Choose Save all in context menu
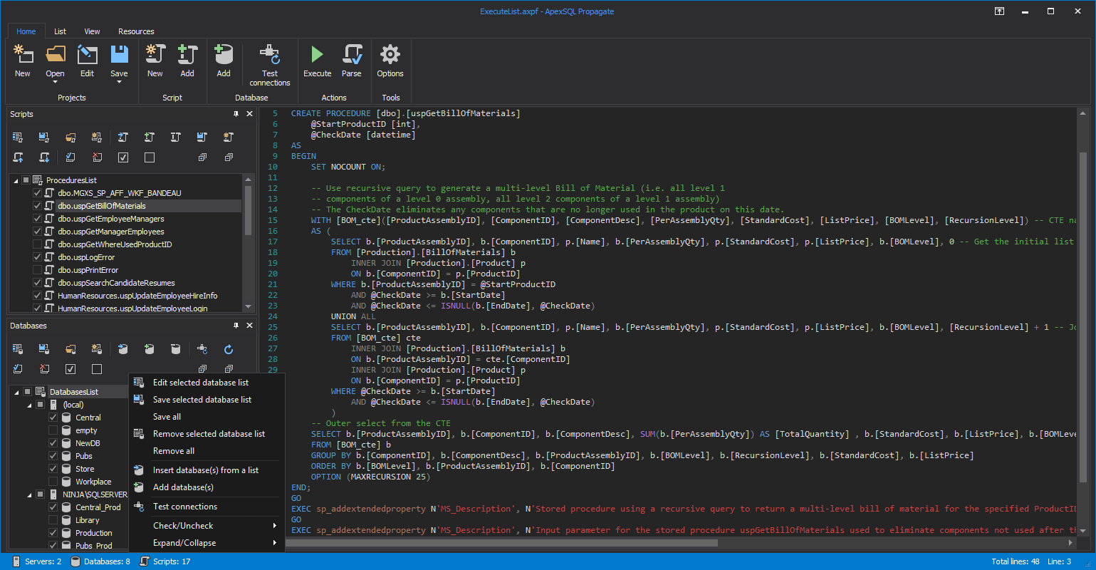1096x570 pixels. click(x=207, y=417)
